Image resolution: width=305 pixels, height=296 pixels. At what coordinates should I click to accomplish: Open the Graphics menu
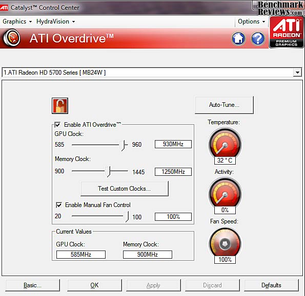point(17,21)
